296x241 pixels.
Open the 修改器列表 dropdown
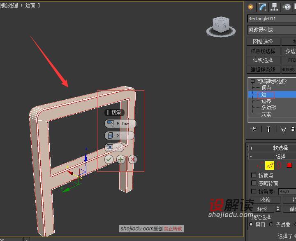point(271,30)
